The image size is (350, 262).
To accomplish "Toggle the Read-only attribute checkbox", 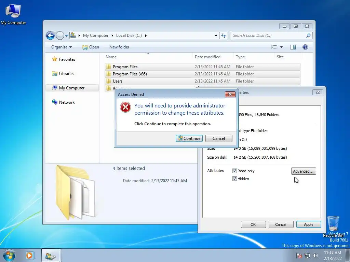I will click(234, 171).
